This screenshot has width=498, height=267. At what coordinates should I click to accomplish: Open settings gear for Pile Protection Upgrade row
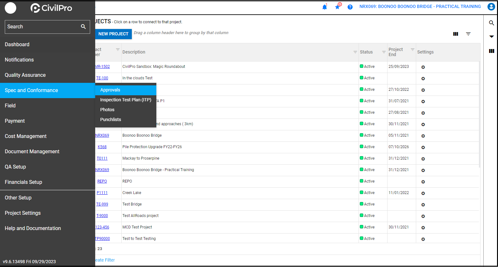[x=423, y=147]
